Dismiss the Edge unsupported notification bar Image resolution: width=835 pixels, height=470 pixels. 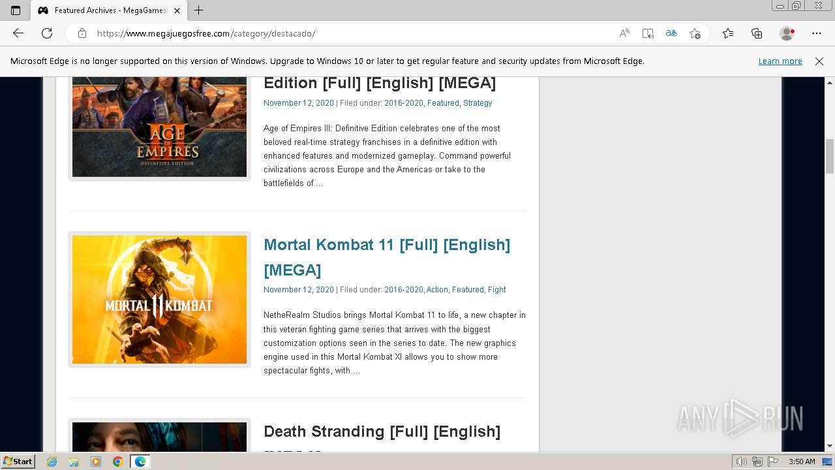click(819, 61)
